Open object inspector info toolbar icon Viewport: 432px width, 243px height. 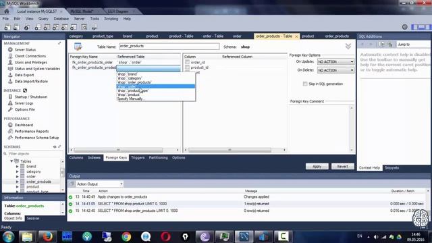(x=27, y=27)
